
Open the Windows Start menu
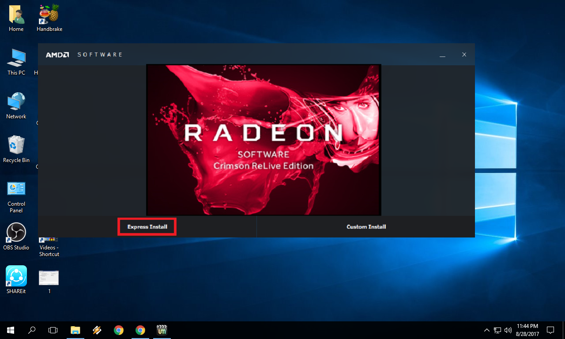click(x=11, y=330)
